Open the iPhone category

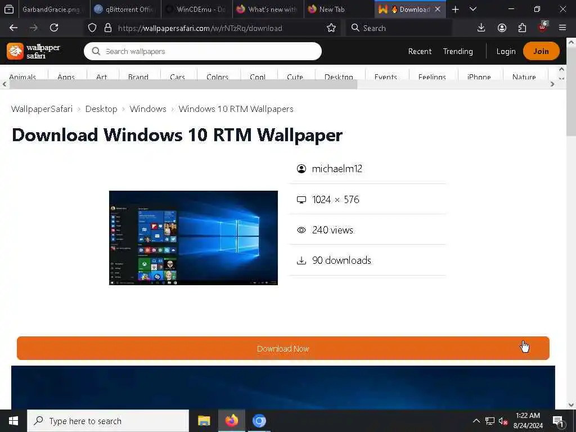479,76
